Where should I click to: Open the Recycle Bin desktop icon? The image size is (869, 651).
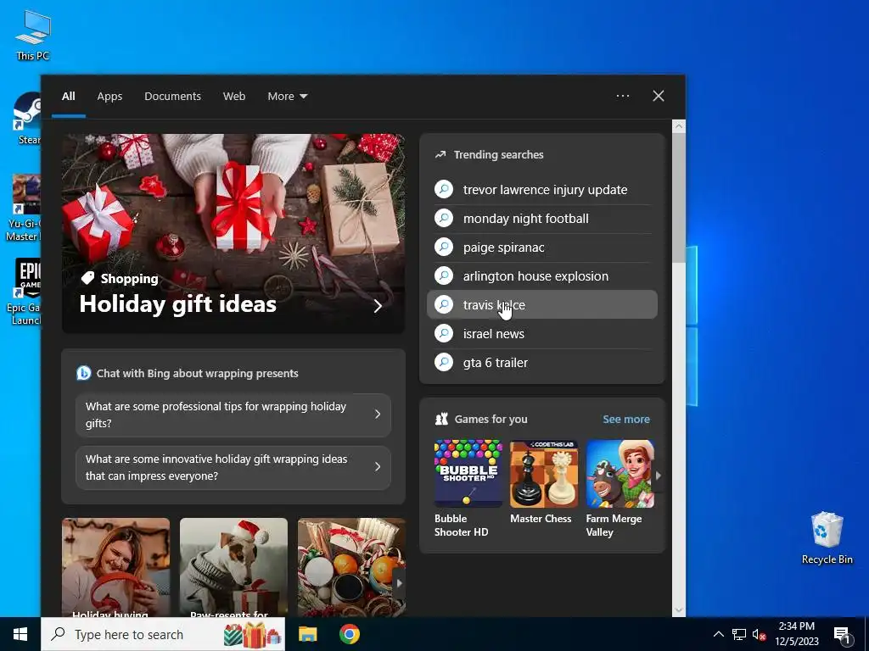pos(827,538)
